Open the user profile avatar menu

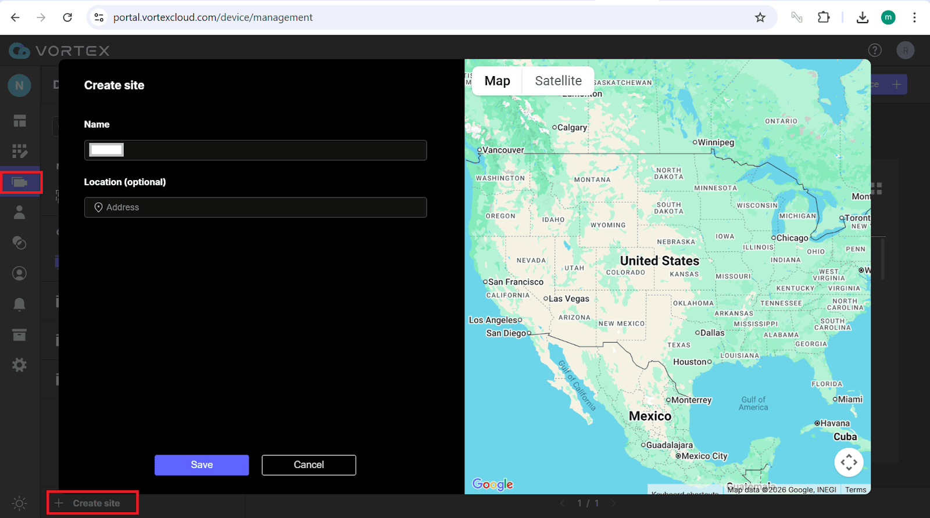(x=905, y=51)
